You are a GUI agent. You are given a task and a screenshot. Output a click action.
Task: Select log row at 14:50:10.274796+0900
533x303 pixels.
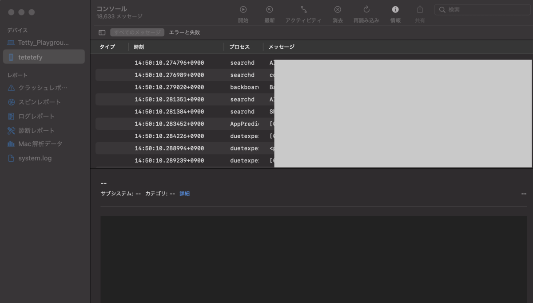(314, 62)
